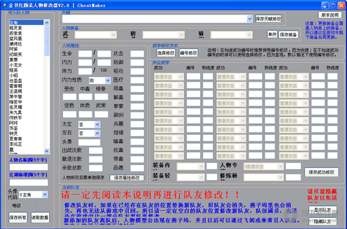The image size is (347, 229).
Task: Click the app icon in title bar
Action: click(5, 5)
